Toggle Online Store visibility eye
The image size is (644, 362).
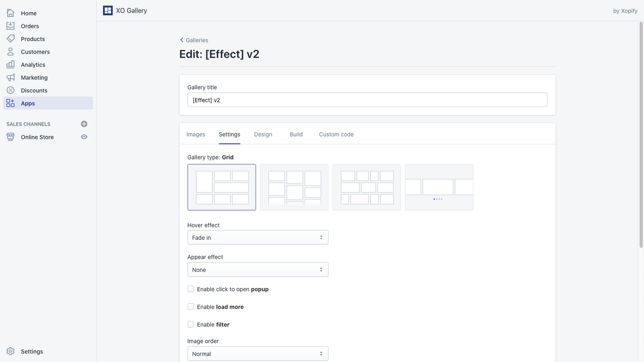[84, 137]
